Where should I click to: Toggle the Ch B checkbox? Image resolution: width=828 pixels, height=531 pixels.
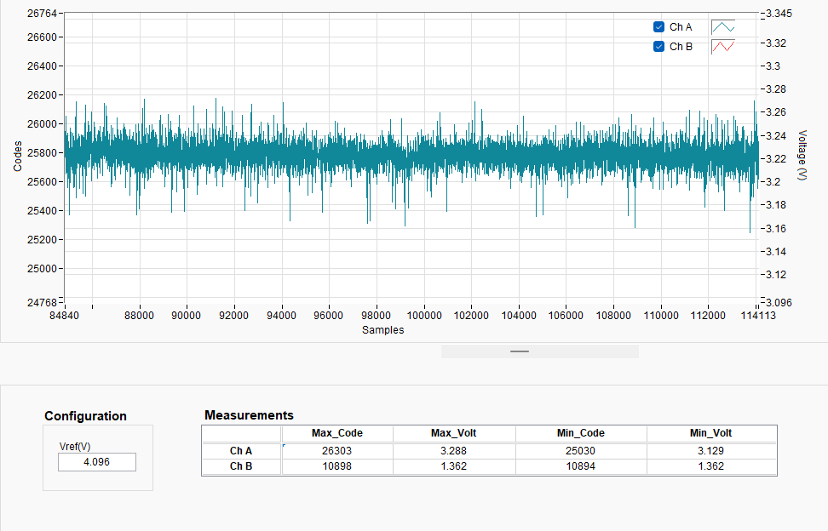tap(658, 47)
